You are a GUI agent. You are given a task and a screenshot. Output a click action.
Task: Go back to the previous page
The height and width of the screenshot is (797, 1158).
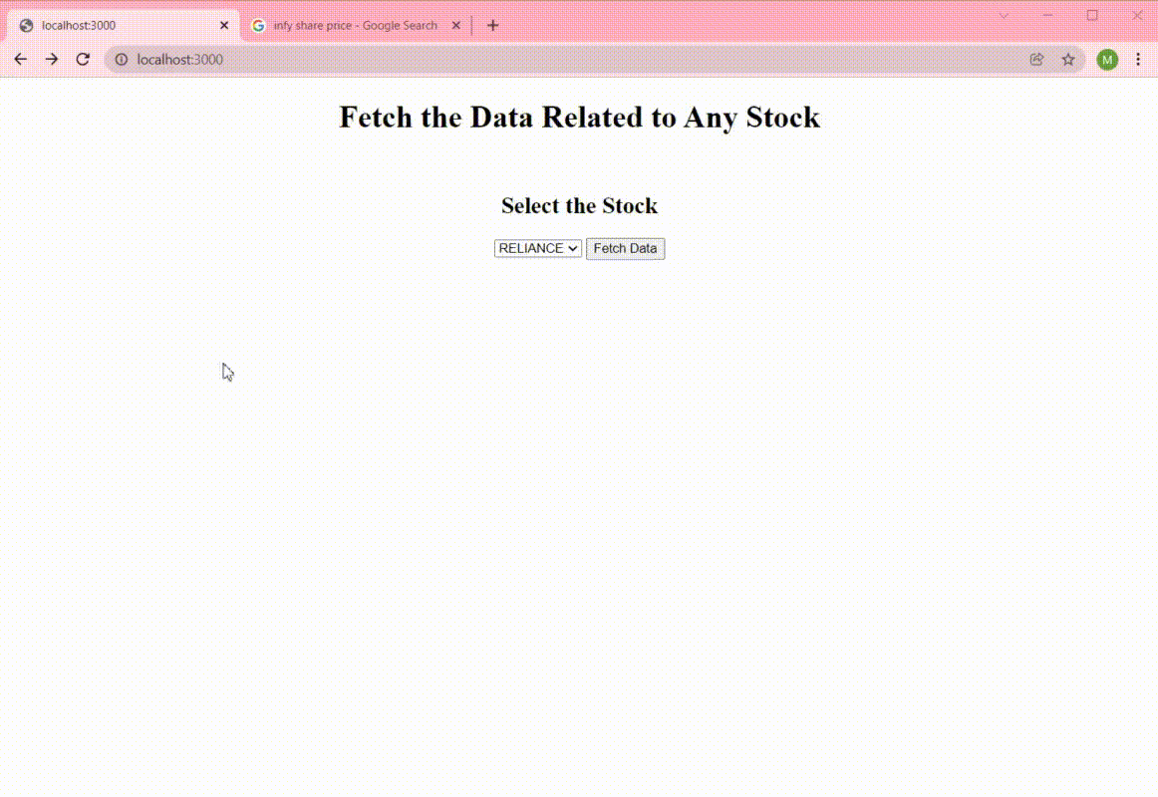[x=20, y=59]
